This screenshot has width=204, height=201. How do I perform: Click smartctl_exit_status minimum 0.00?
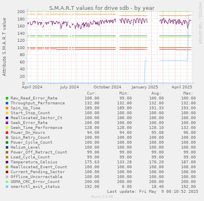point(127,187)
